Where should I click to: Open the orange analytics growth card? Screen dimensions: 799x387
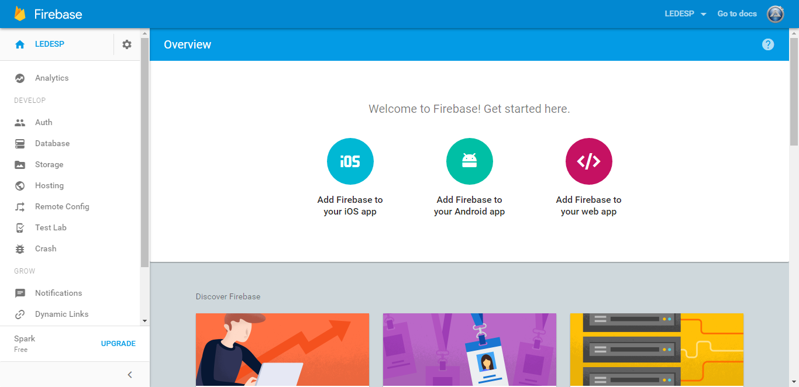point(283,350)
